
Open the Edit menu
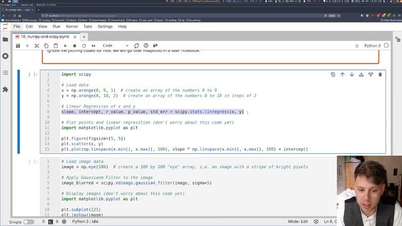coord(30,26)
